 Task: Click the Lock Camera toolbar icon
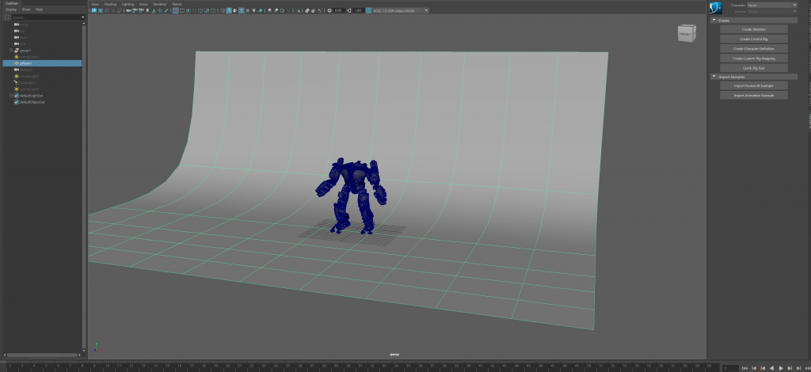pos(135,10)
